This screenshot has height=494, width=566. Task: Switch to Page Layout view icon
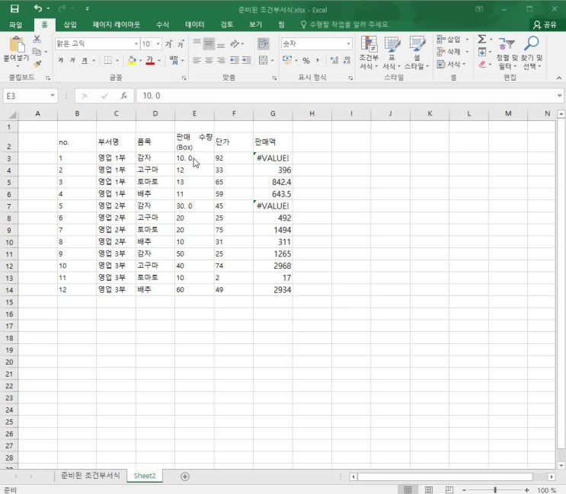(x=428, y=489)
